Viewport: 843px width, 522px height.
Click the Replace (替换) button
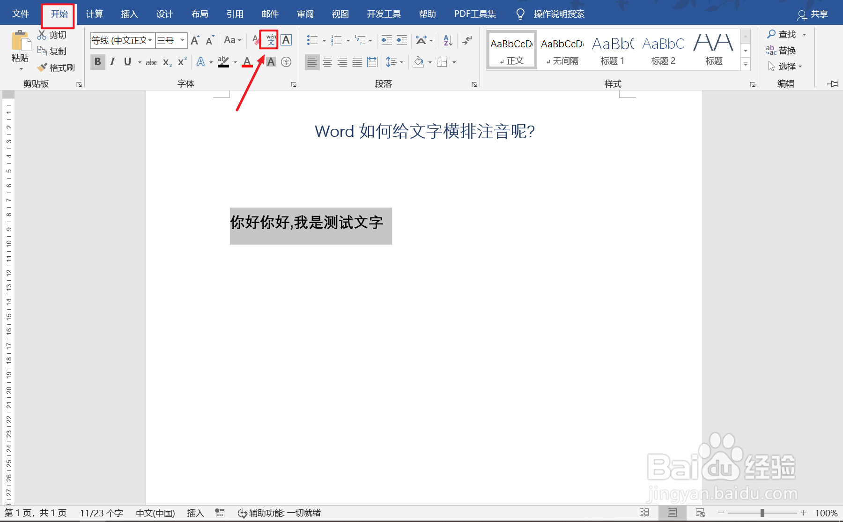point(781,50)
